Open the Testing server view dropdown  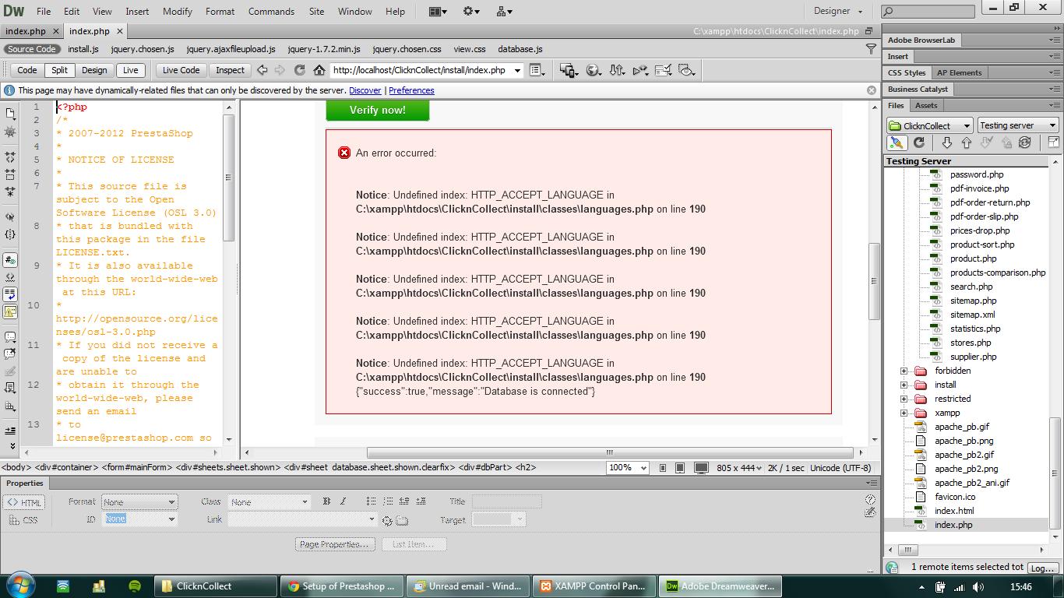coord(1017,125)
